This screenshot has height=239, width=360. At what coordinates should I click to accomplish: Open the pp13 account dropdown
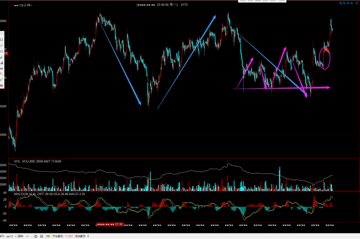click(16, 237)
